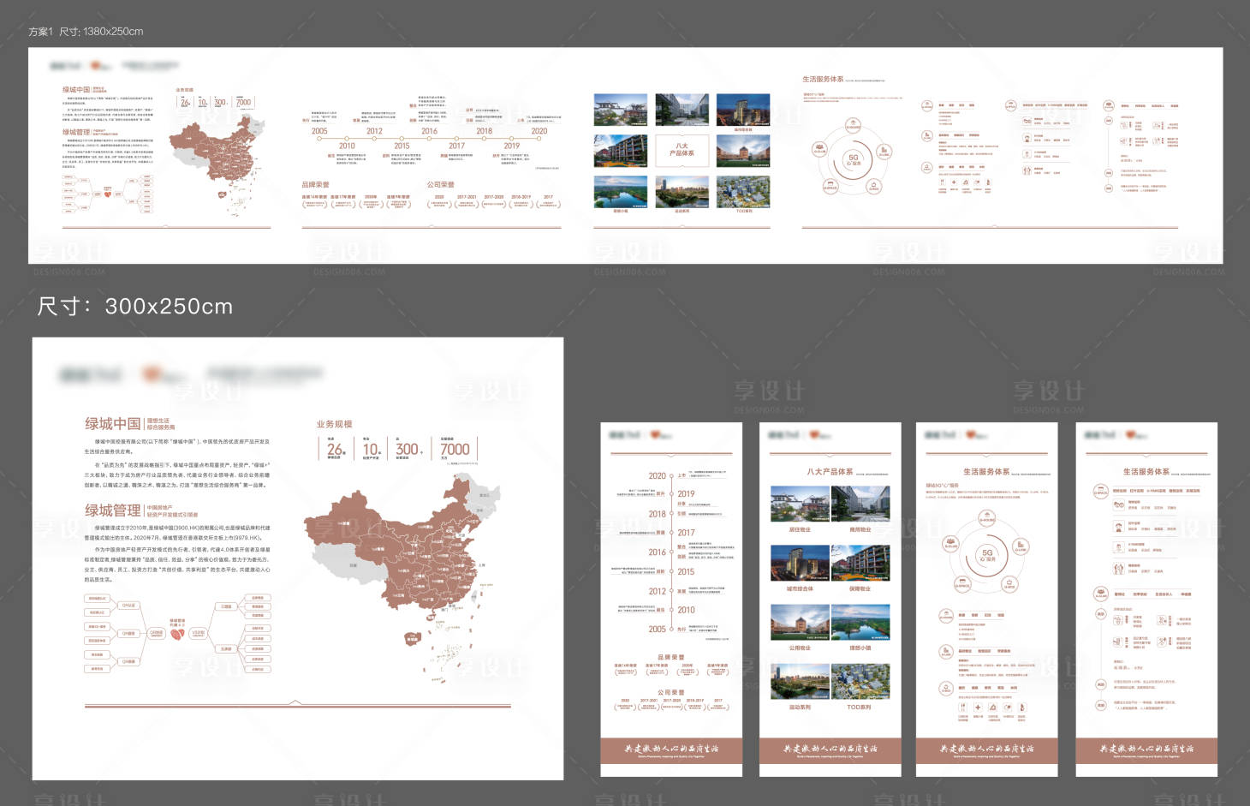Open the 城市综合体 photo on the vertical product poster

[x=800, y=564]
